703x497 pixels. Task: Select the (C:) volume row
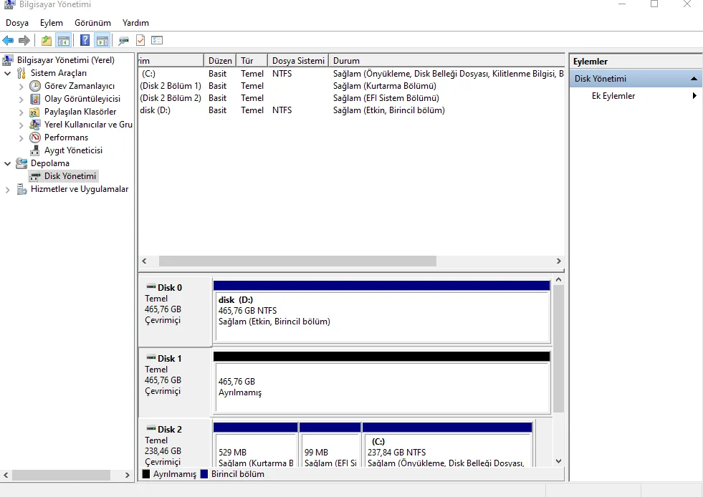[x=351, y=74]
